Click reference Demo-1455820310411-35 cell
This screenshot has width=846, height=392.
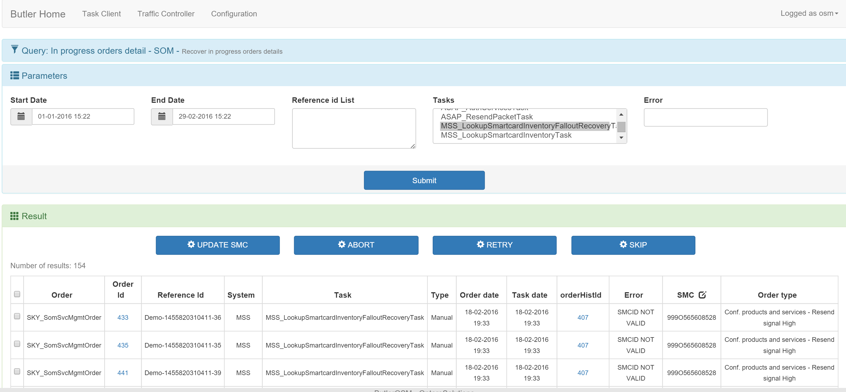(x=183, y=345)
